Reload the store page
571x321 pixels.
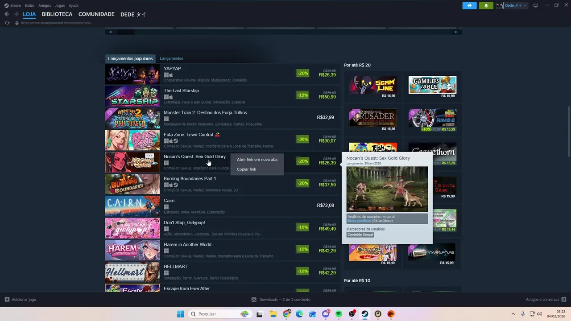click(7, 23)
